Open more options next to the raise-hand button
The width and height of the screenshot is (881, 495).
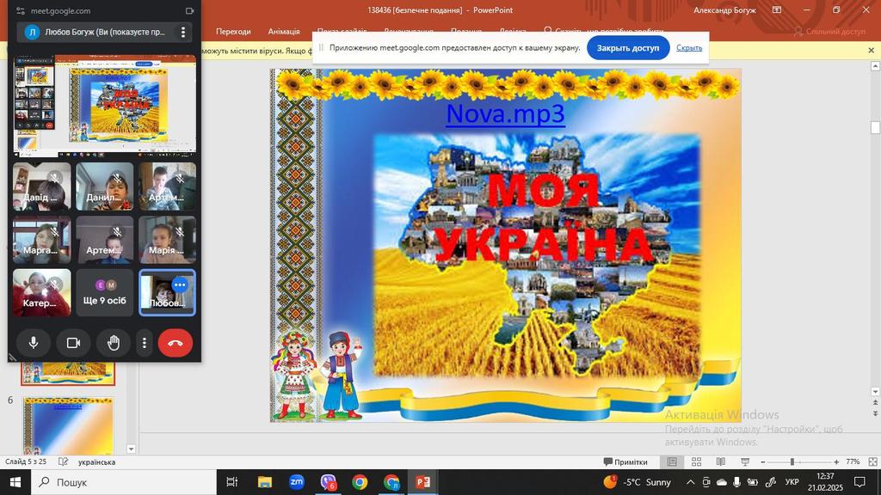(144, 343)
